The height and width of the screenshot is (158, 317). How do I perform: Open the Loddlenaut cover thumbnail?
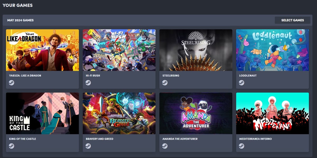click(272, 50)
